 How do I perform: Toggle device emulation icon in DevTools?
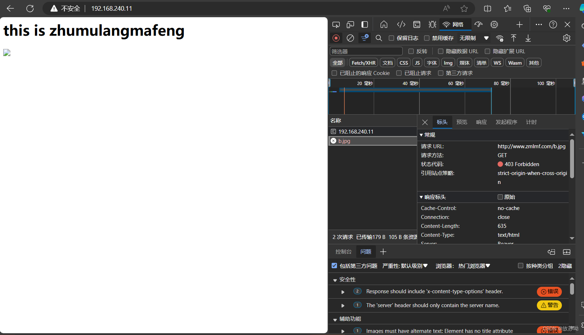click(351, 24)
